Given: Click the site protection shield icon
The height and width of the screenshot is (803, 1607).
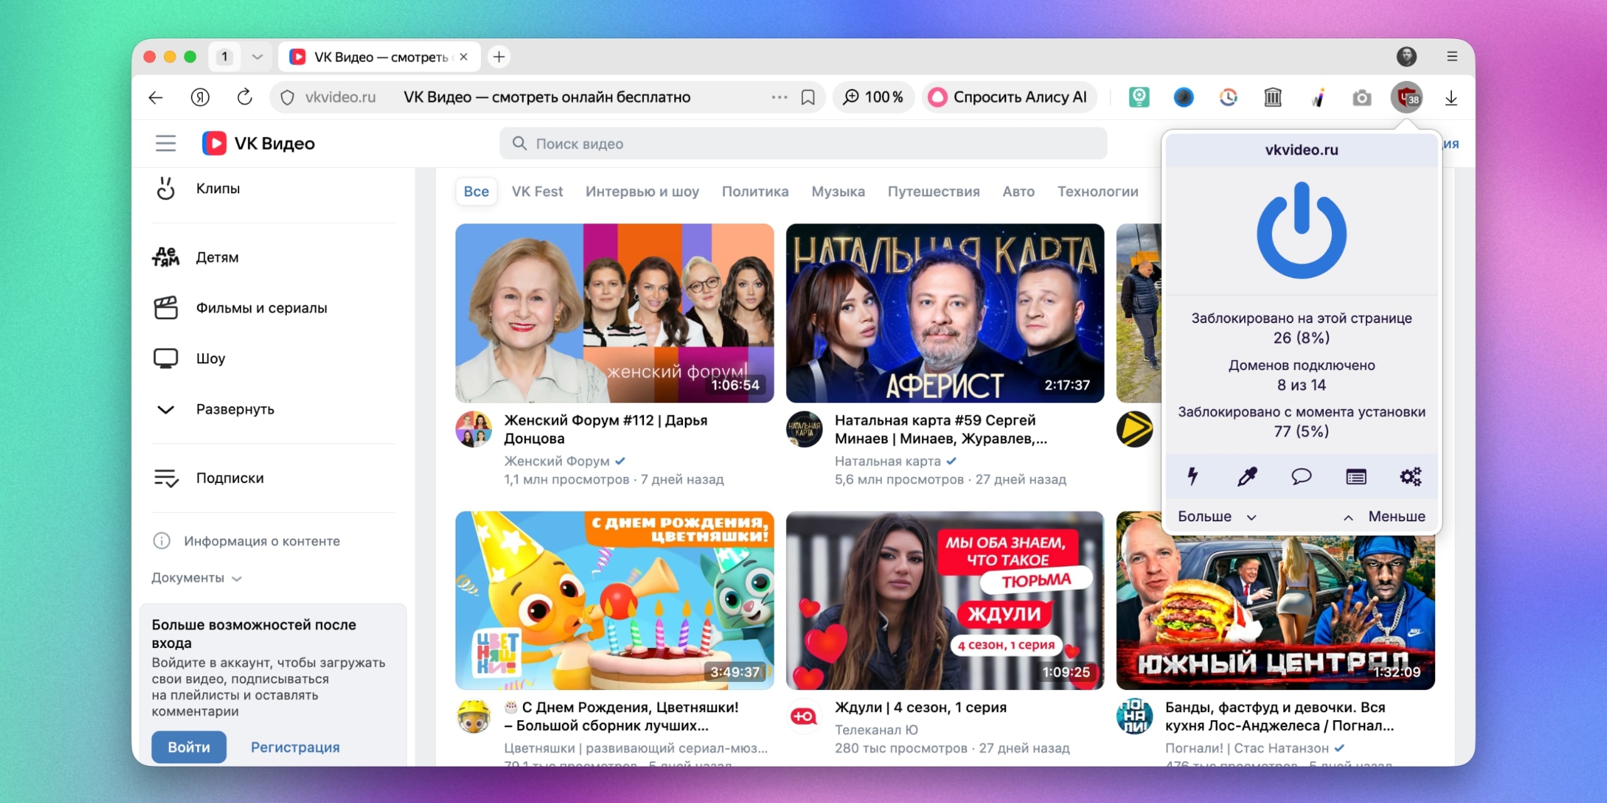Looking at the screenshot, I should coord(288,97).
